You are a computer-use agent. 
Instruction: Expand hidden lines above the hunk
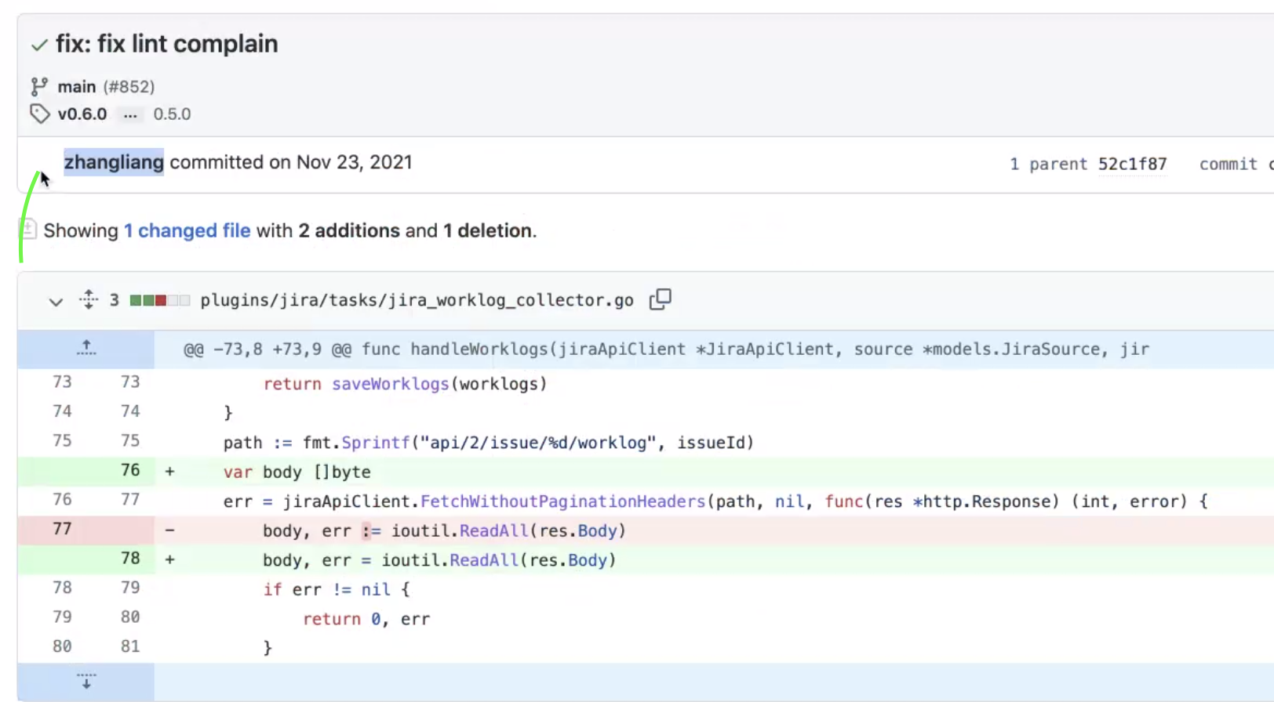[86, 349]
